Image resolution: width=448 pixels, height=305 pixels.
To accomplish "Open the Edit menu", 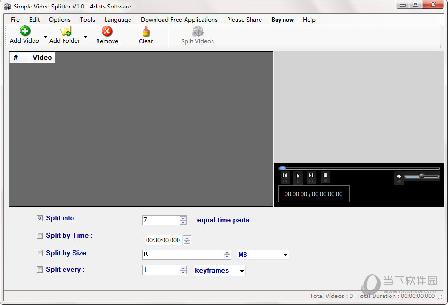I will (34, 20).
